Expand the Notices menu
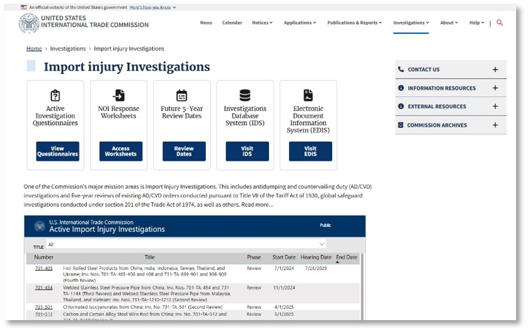The image size is (528, 332). point(262,23)
